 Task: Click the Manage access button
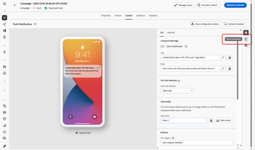pyautogui.click(x=184, y=5)
